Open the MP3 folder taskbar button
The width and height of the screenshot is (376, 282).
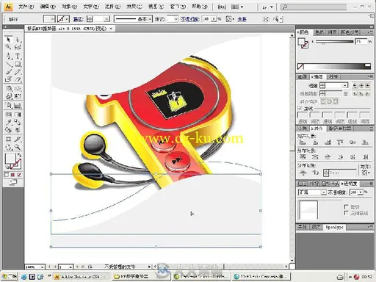(141, 277)
